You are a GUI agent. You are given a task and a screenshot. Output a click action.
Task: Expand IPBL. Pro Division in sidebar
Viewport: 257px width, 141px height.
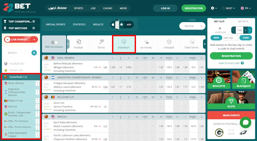tap(37, 121)
